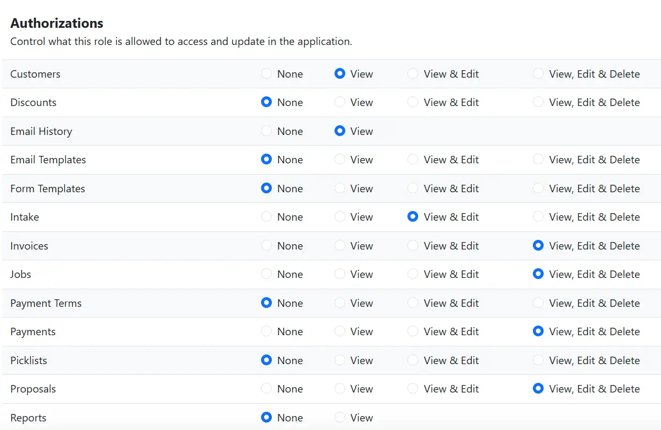Grant View access for Reports
The image size is (661, 430).
[x=340, y=417]
